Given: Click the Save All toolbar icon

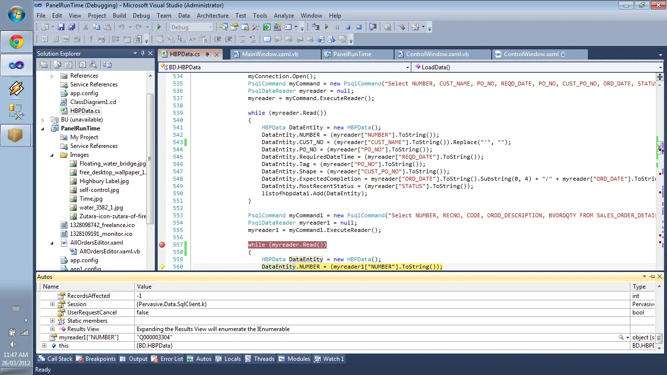Looking at the screenshot, I should point(72,27).
